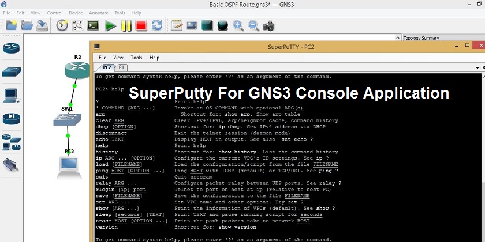The height and width of the screenshot is (242, 485).
Task: Open SuperPuTTY File menu
Action: pyautogui.click(x=102, y=58)
